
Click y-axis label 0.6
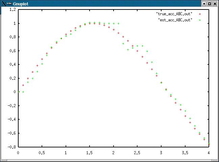(13, 51)
